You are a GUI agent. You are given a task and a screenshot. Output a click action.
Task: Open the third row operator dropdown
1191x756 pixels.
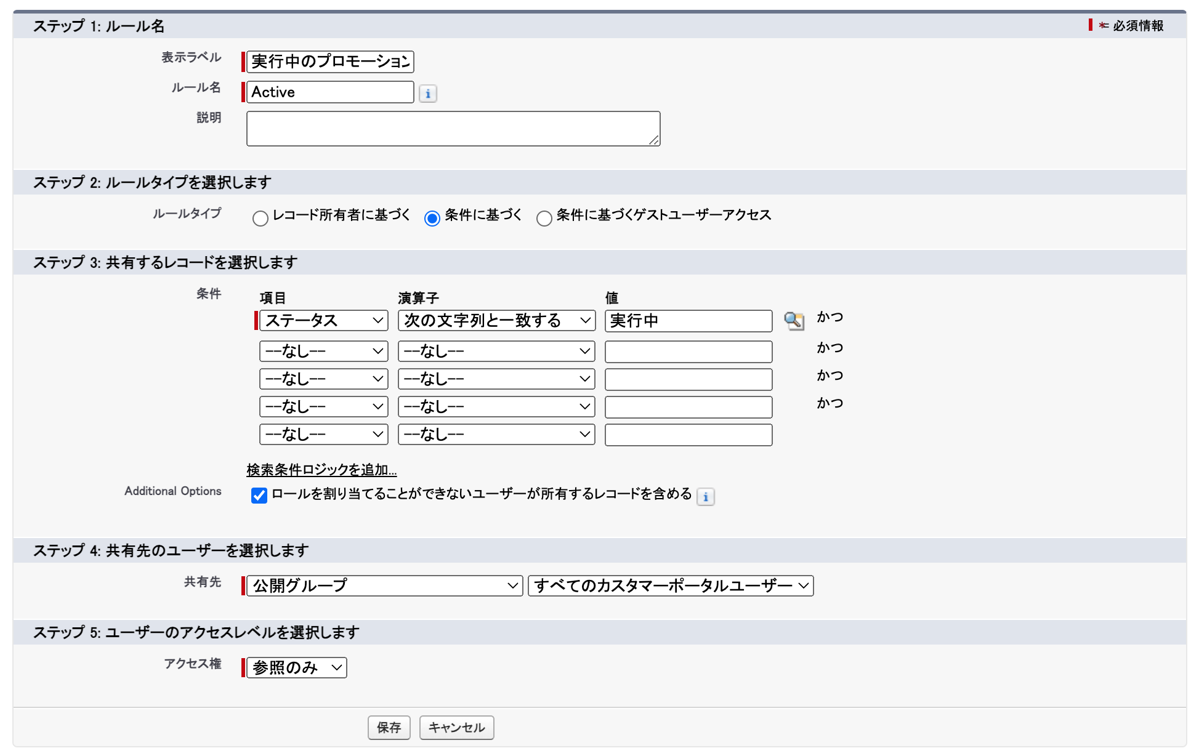496,379
